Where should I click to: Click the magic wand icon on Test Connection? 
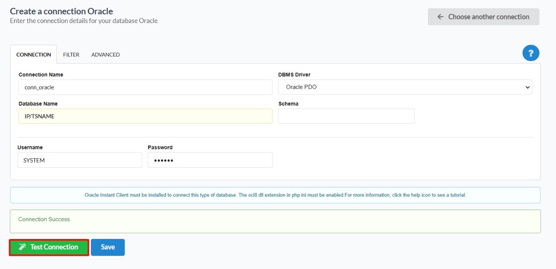click(22, 247)
